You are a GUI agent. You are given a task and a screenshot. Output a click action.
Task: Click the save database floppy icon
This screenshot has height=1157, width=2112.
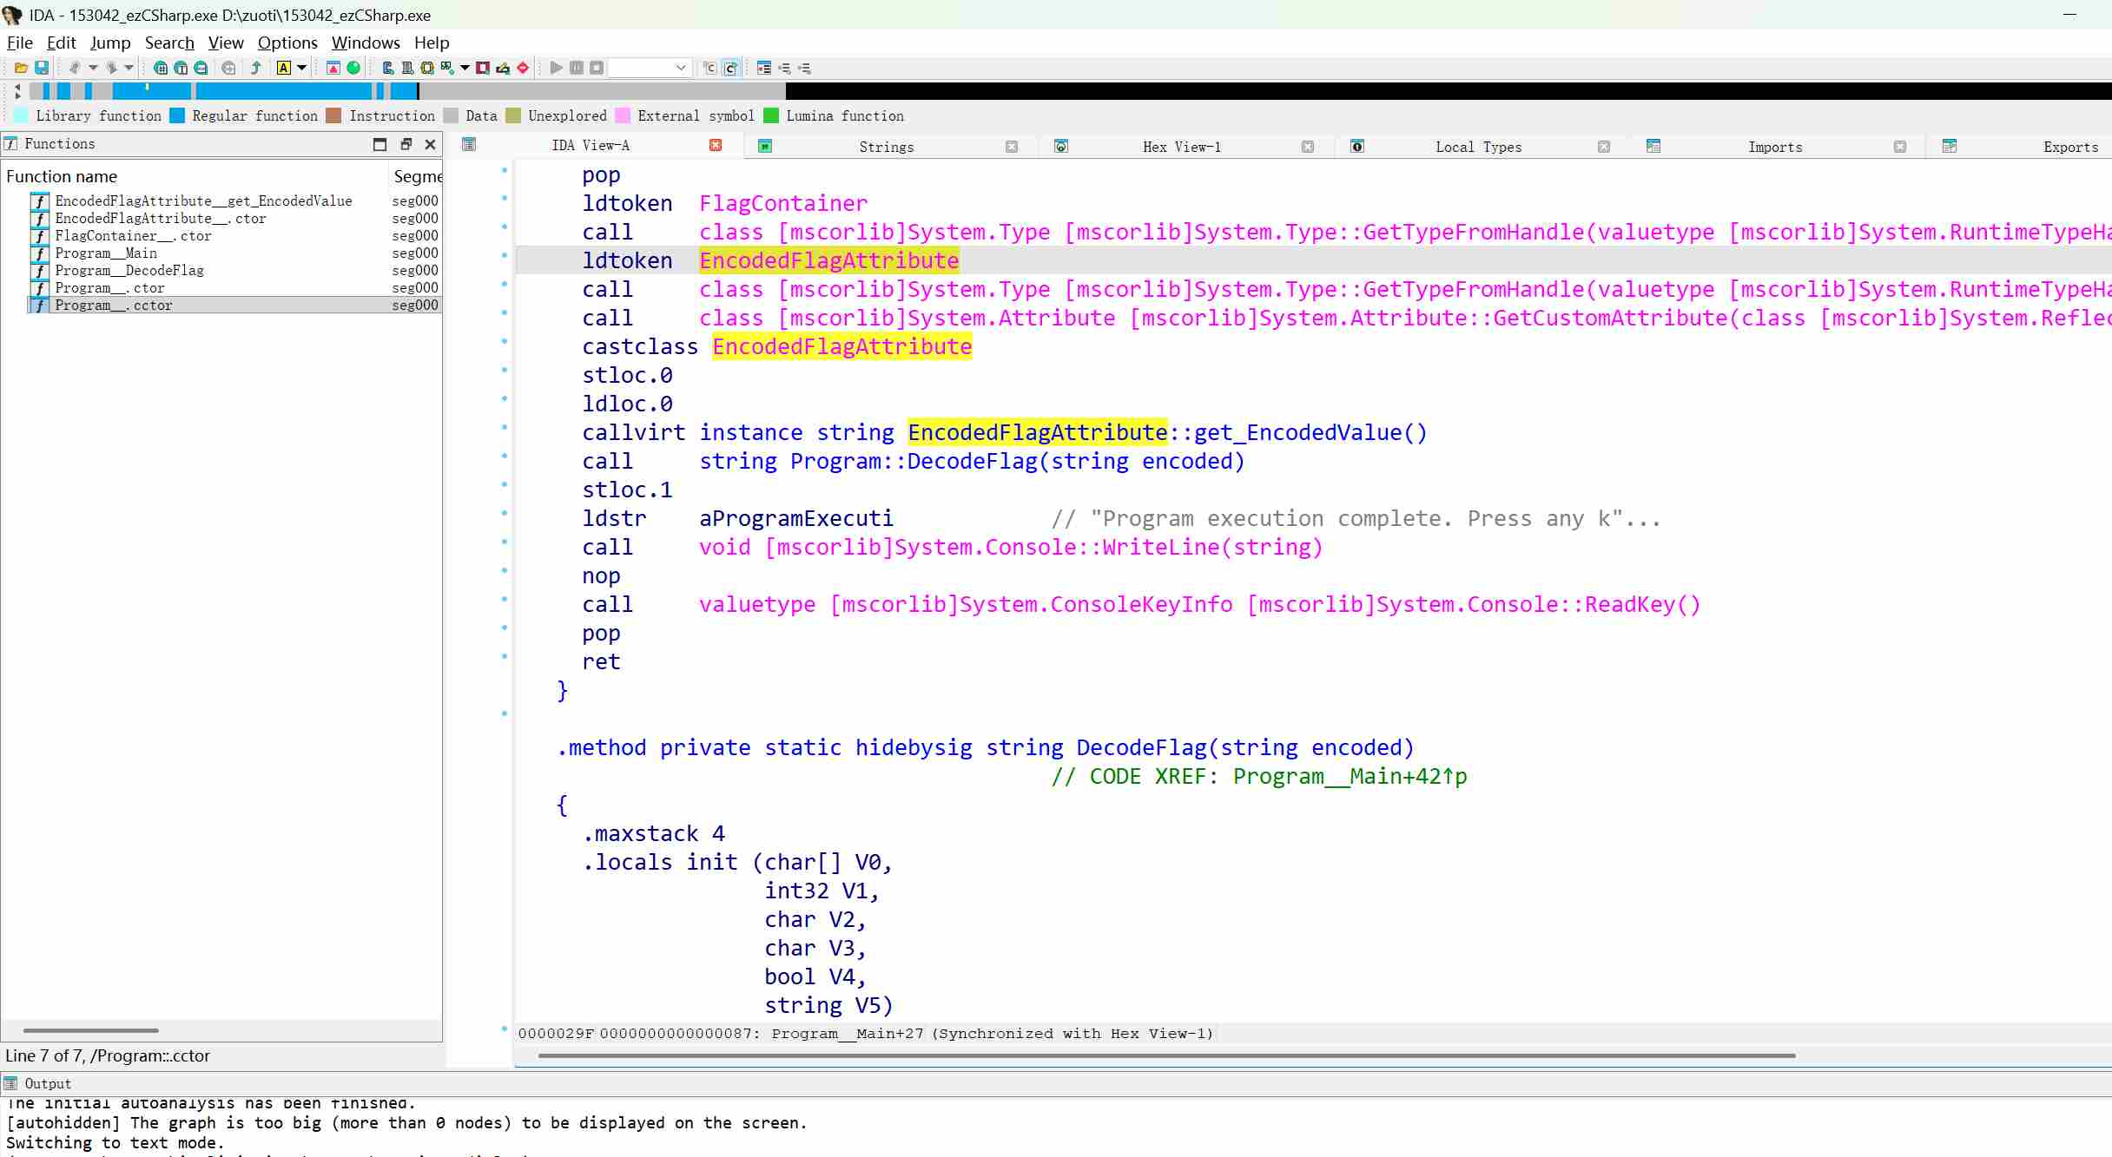[x=41, y=68]
